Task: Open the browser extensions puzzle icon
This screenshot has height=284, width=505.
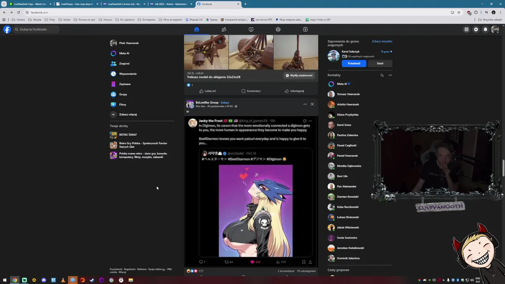Action: [x=476, y=12]
